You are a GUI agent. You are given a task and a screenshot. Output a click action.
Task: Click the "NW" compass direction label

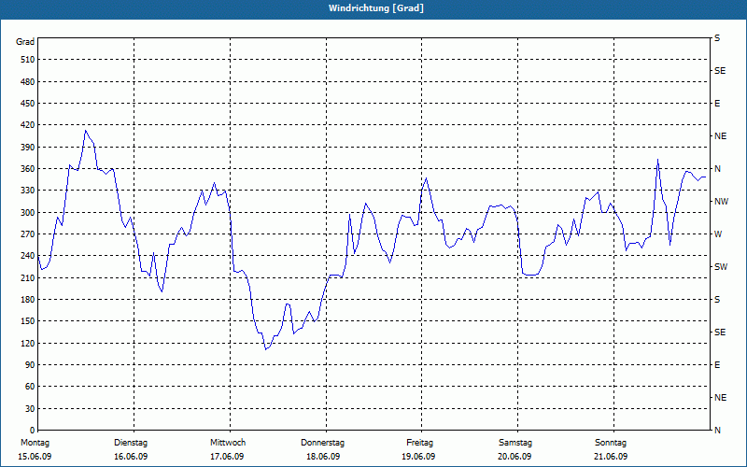(721, 202)
